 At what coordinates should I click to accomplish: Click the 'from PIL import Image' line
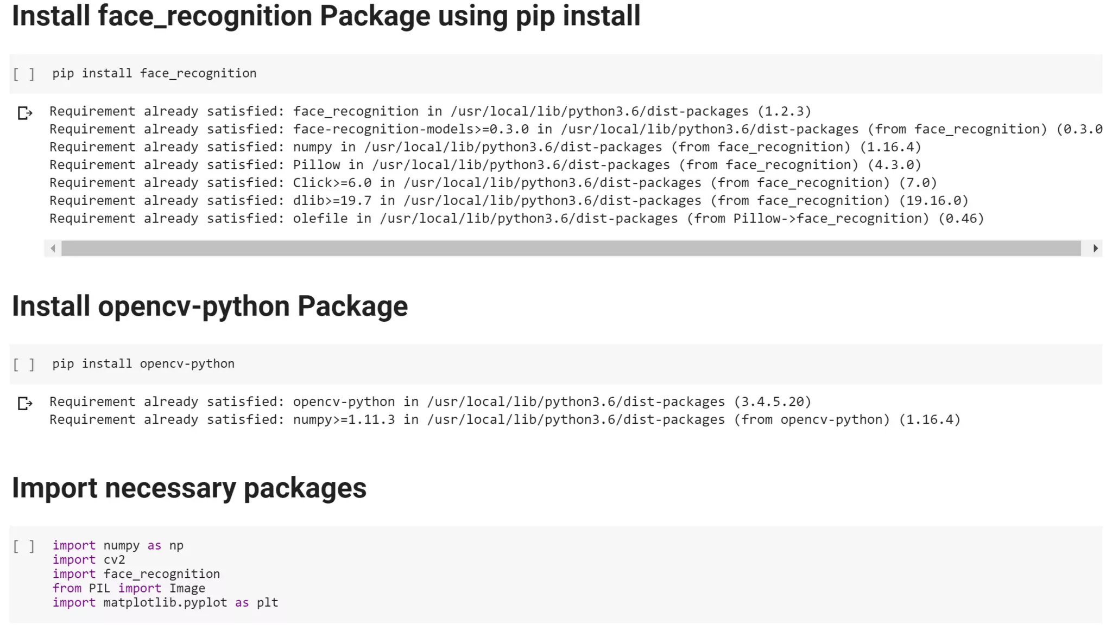[x=129, y=588]
